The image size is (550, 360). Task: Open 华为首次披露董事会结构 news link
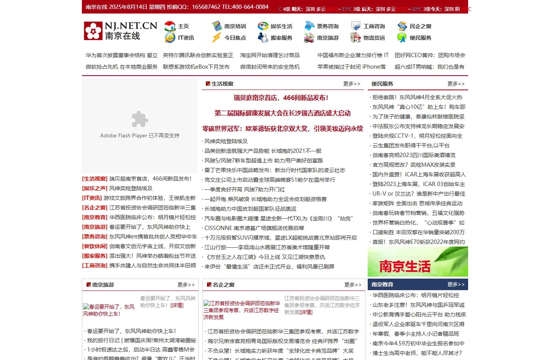[122, 55]
